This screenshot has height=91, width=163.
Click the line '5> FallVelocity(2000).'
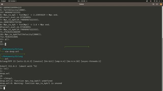pyautogui.click(x=13, y=10)
